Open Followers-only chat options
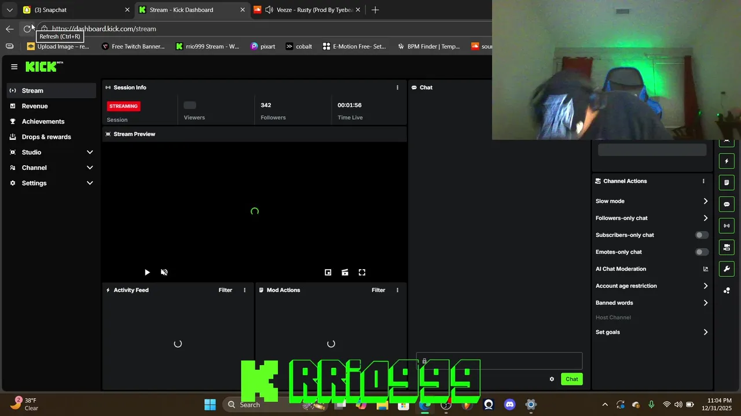Screen dimensions: 741x416 652,218
